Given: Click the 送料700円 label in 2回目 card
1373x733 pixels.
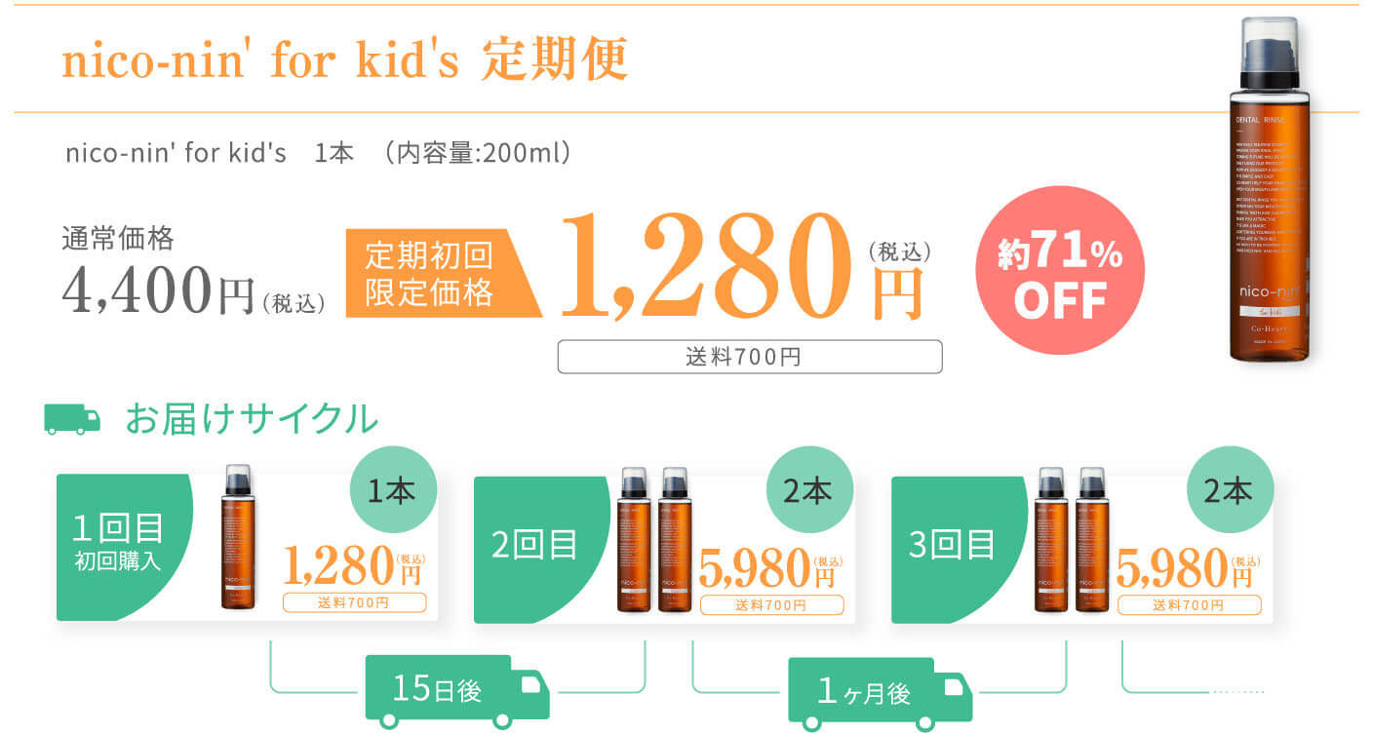Looking at the screenshot, I should tap(771, 604).
